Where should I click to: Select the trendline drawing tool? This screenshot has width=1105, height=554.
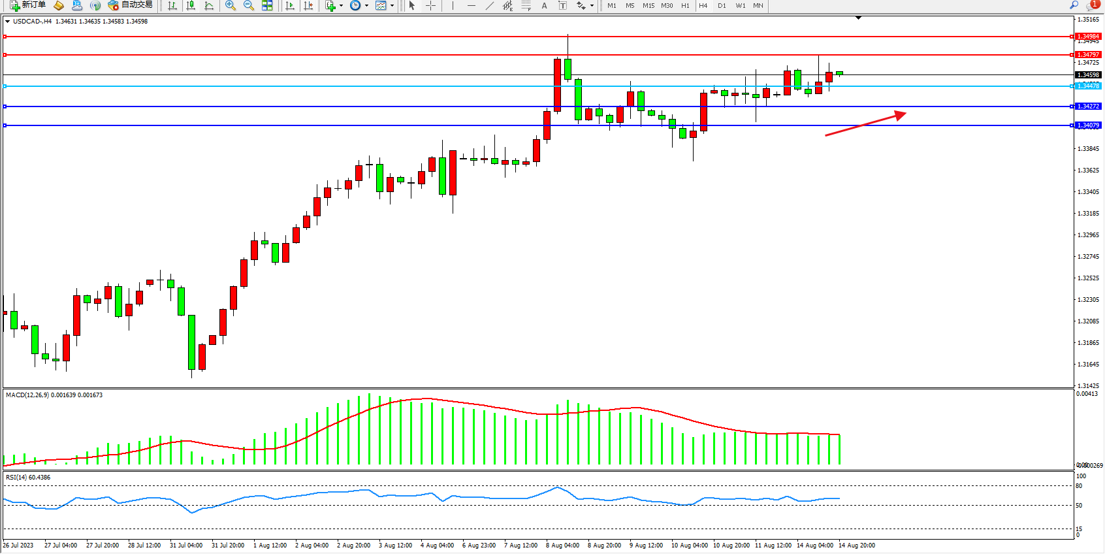490,5
